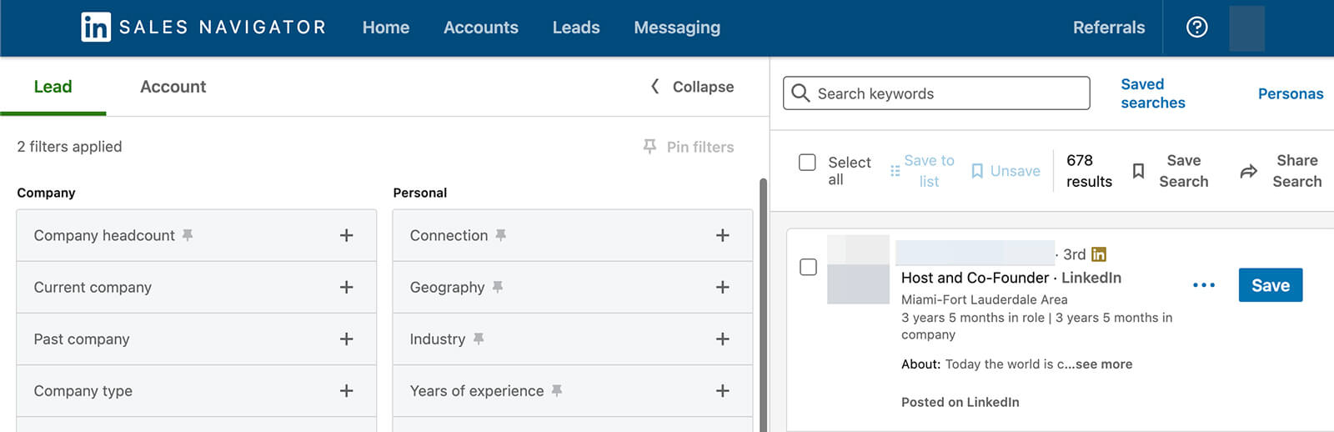Switch to the Lead tab
The height and width of the screenshot is (432, 1334).
click(x=53, y=87)
